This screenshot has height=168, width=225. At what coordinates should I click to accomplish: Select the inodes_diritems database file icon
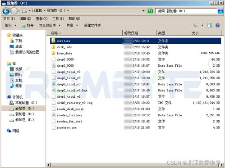54,115
